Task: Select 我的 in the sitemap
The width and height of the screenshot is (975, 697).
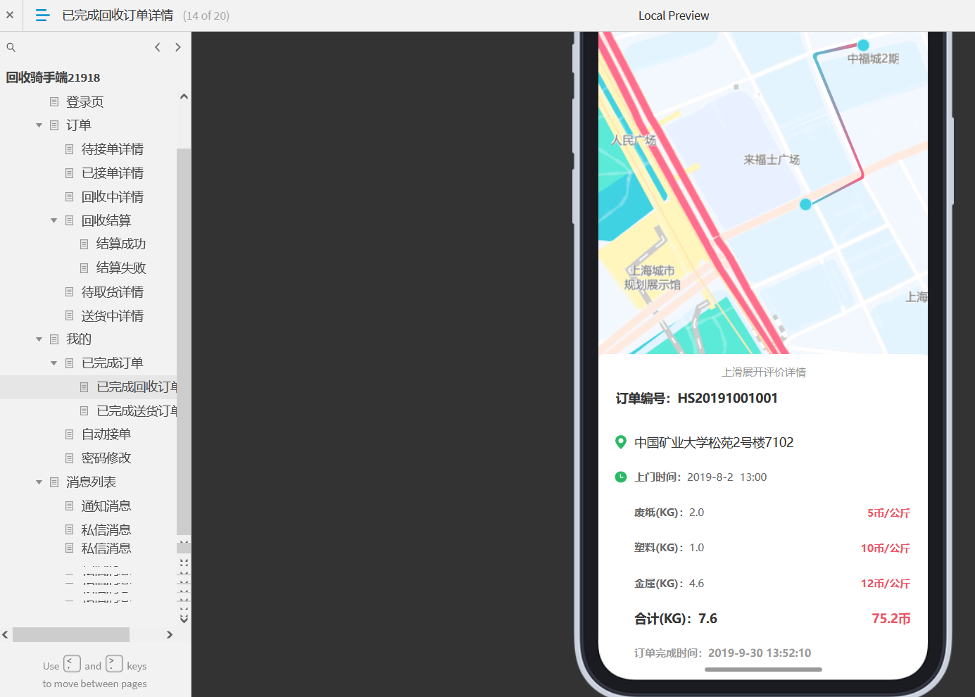Action: 79,339
